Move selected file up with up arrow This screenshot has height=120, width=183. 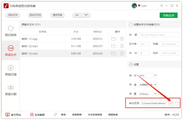(x=77, y=15)
